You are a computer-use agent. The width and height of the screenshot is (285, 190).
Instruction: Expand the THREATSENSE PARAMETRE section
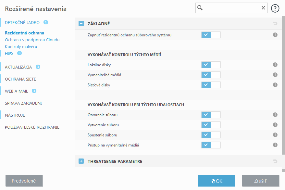pyautogui.click(x=81, y=161)
